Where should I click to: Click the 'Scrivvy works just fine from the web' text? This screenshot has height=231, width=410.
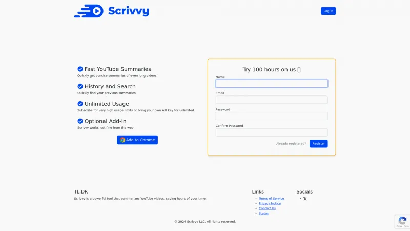click(106, 127)
